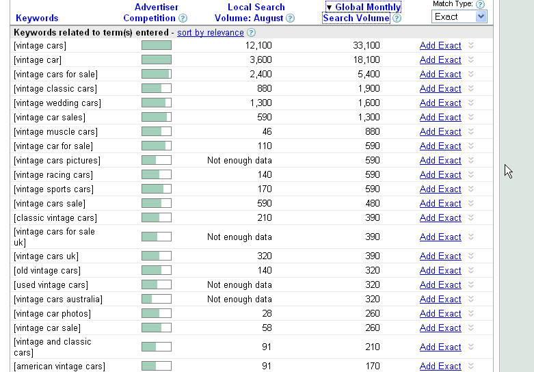Click help icon next to Advertiser Competition
The width and height of the screenshot is (534, 372).
click(183, 18)
